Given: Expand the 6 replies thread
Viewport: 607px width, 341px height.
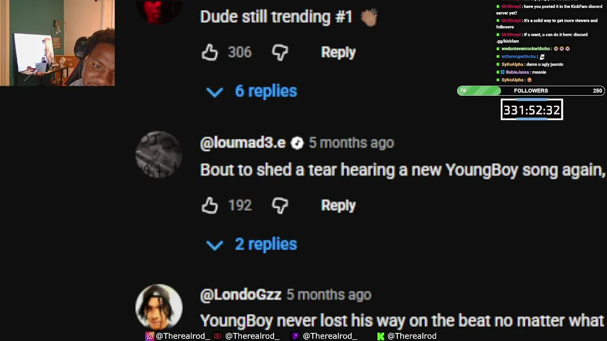Looking at the screenshot, I should tap(252, 91).
